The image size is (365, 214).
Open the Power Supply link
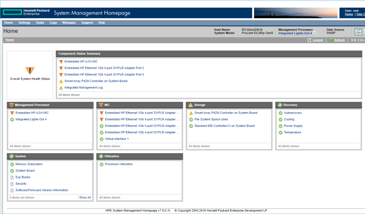293,126
